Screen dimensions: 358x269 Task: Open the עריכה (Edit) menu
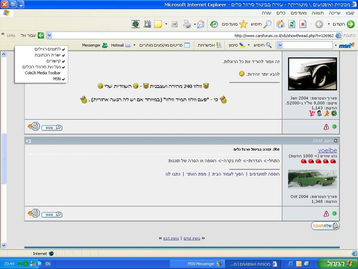334,13
